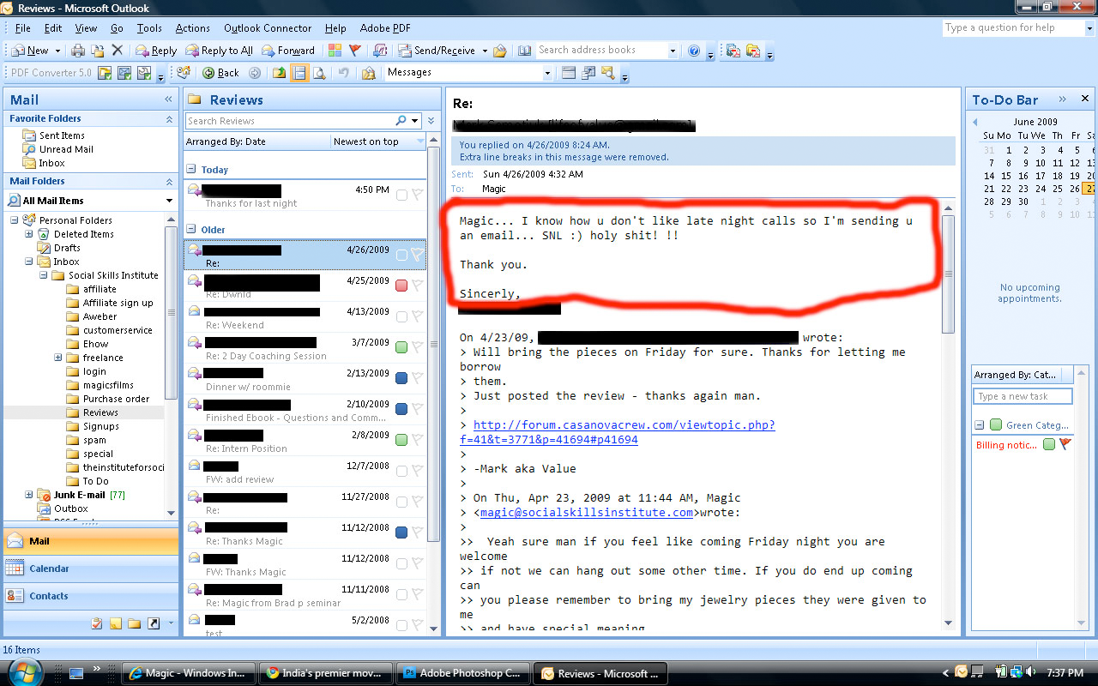Open Folder List icon in navigation pane bottom

coord(135,623)
